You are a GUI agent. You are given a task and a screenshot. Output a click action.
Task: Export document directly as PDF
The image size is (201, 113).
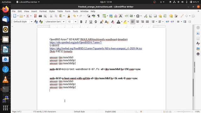coord(35,16)
